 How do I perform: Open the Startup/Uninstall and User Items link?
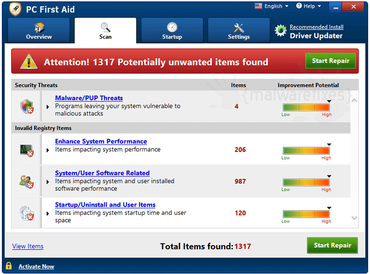pyautogui.click(x=105, y=205)
